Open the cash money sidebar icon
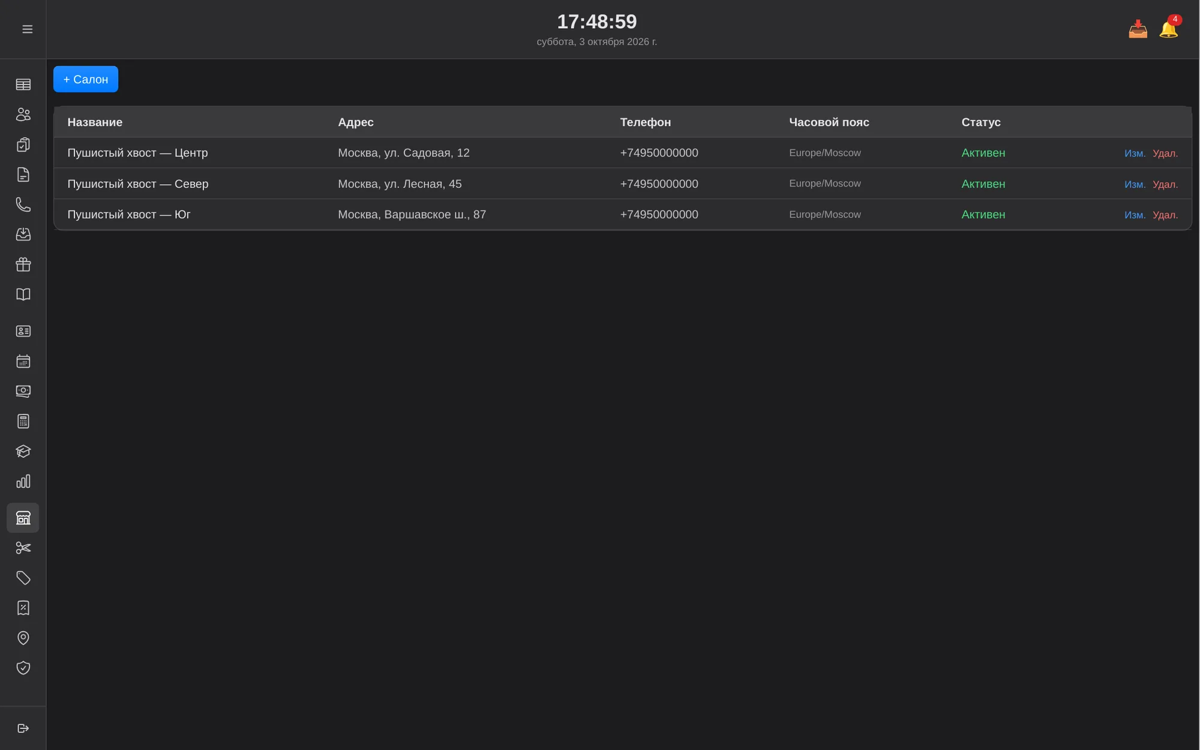 pos(23,391)
